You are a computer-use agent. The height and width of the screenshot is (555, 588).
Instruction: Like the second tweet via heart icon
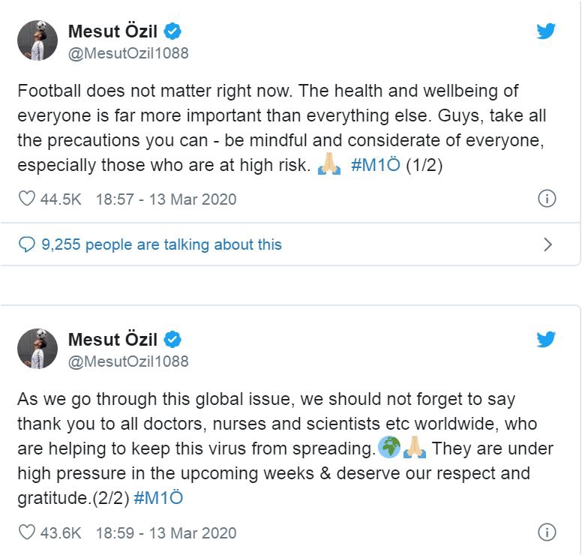(27, 532)
